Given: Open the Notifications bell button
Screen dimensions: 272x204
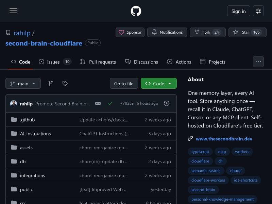Looking at the screenshot, I should click(167, 32).
